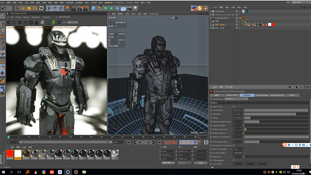Toggle the Live Viewer lock resolution icon

36,22
